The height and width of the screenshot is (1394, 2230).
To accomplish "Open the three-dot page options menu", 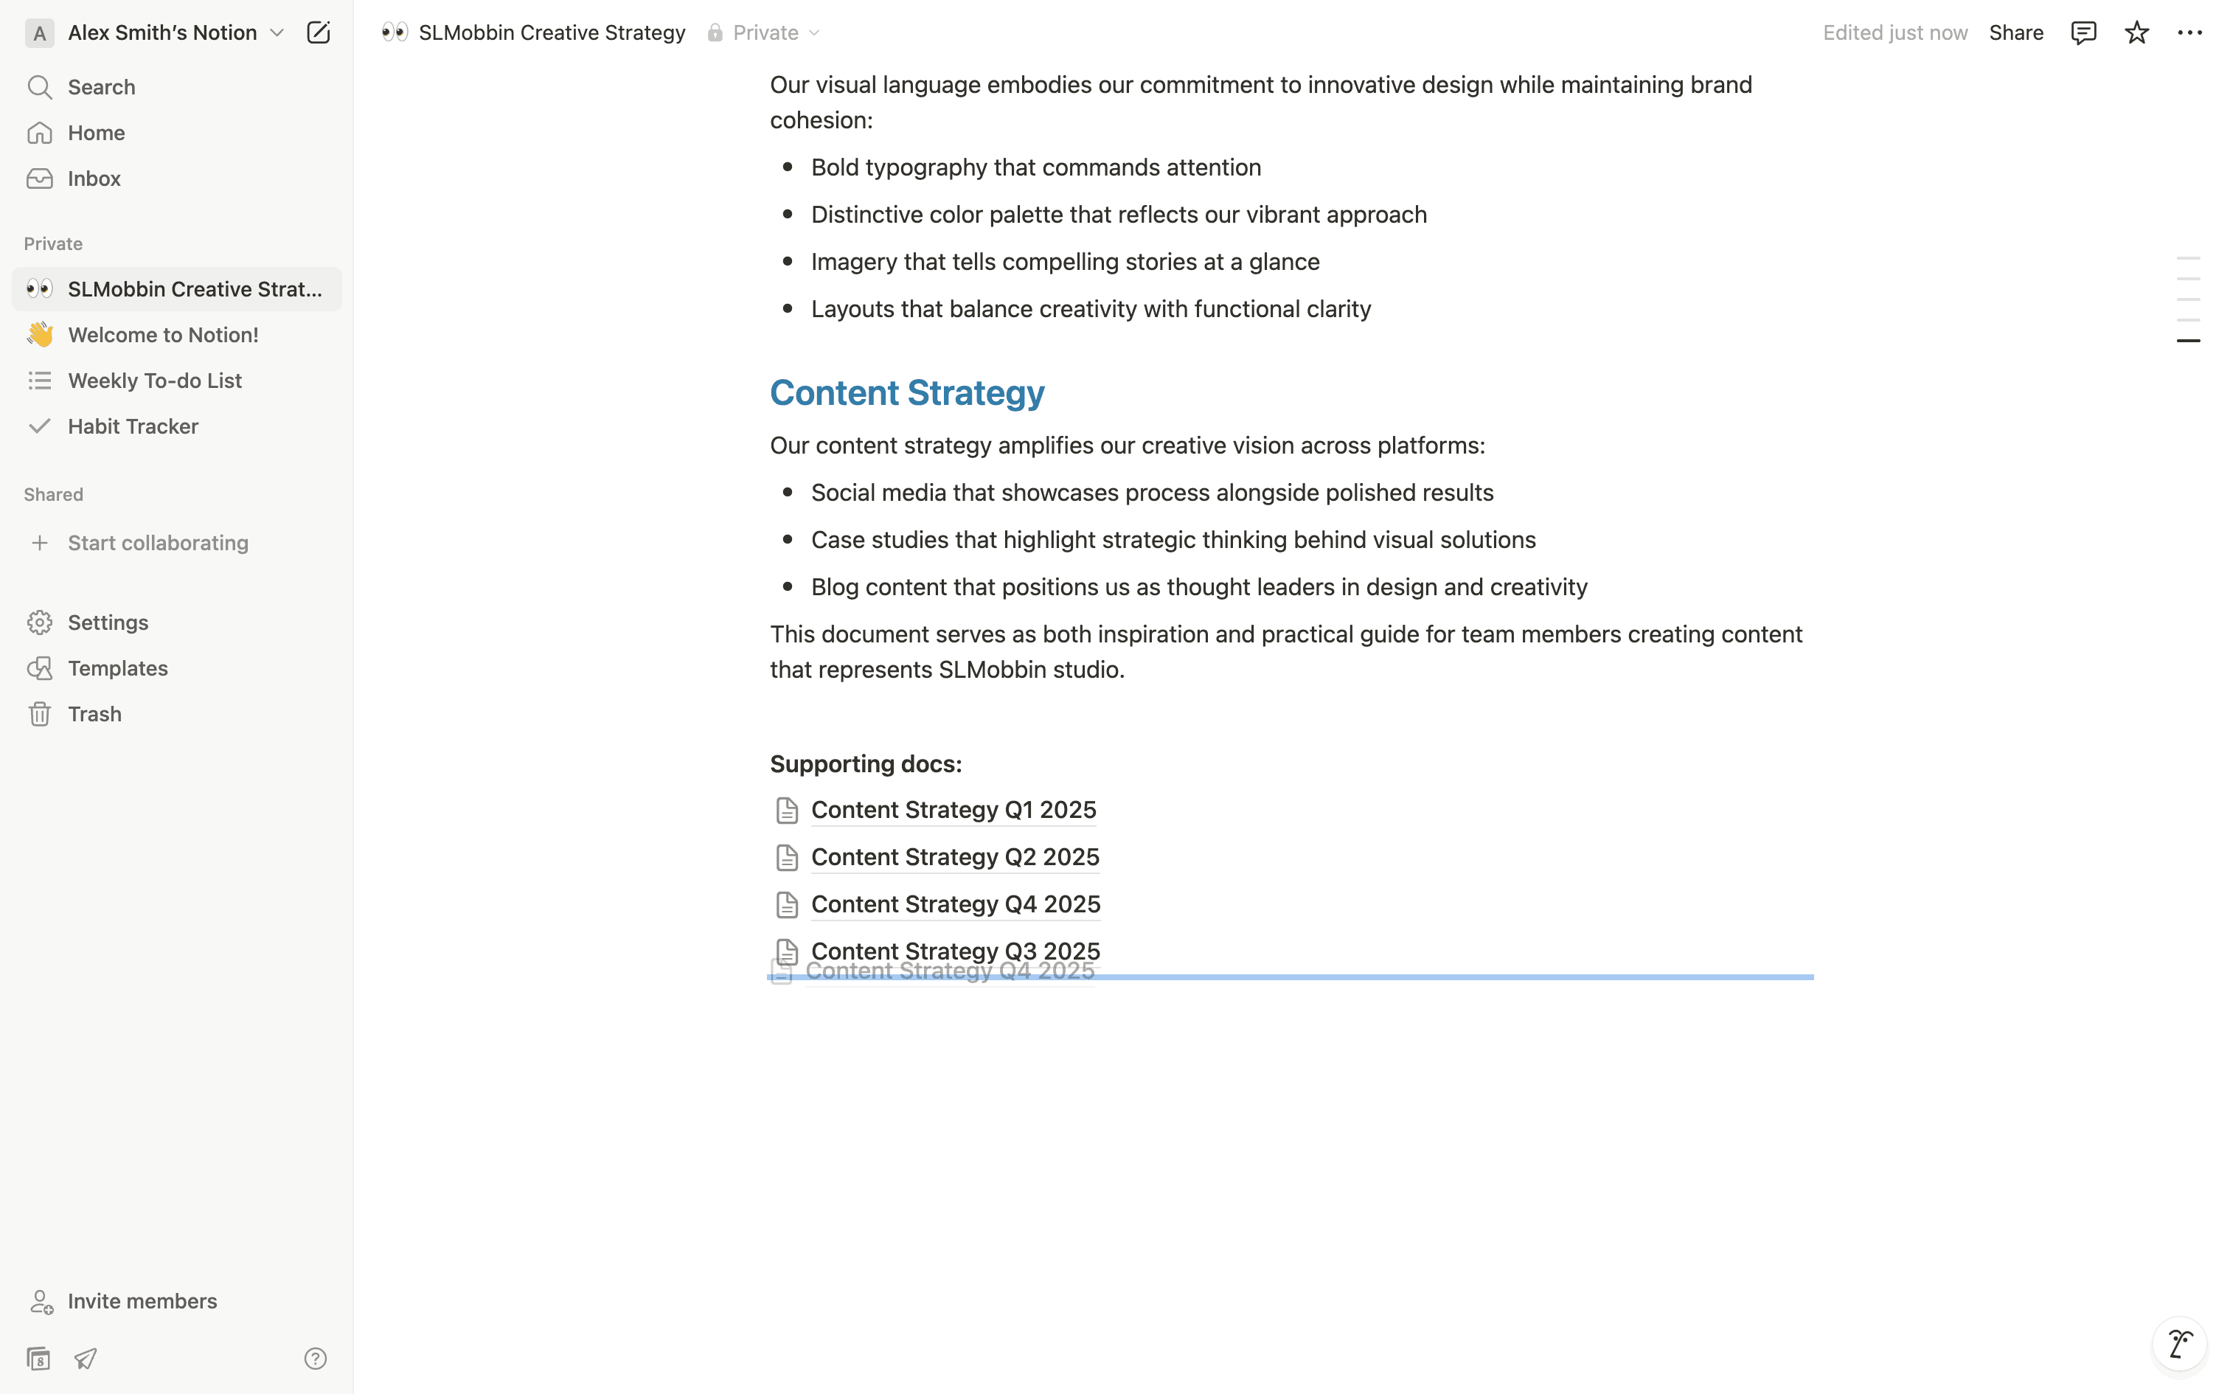I will (x=2189, y=33).
